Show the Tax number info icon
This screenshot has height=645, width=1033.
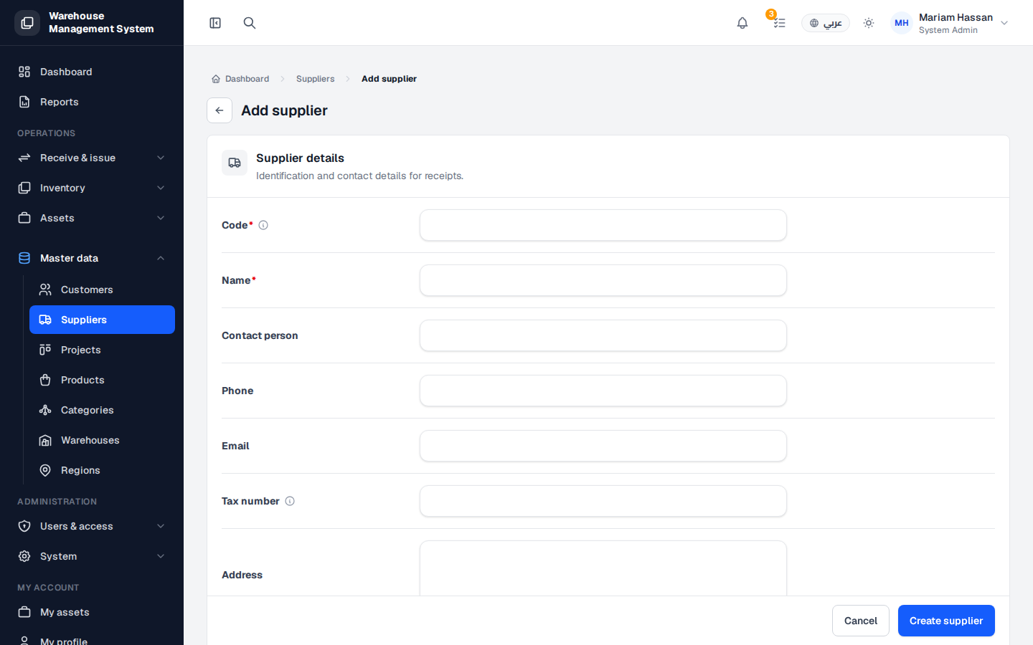pos(290,501)
